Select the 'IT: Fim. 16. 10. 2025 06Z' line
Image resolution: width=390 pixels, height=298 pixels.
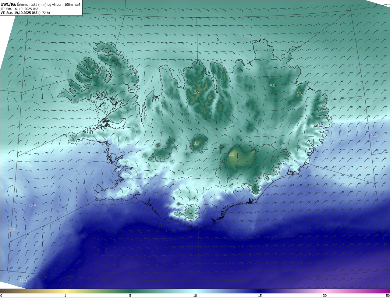[19, 9]
